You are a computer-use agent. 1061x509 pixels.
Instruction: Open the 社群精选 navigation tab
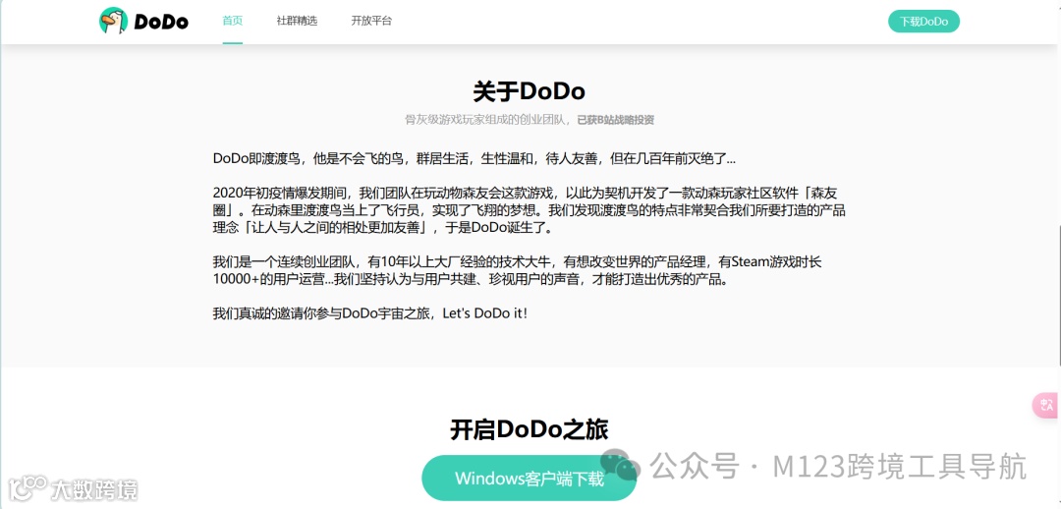coord(297,21)
